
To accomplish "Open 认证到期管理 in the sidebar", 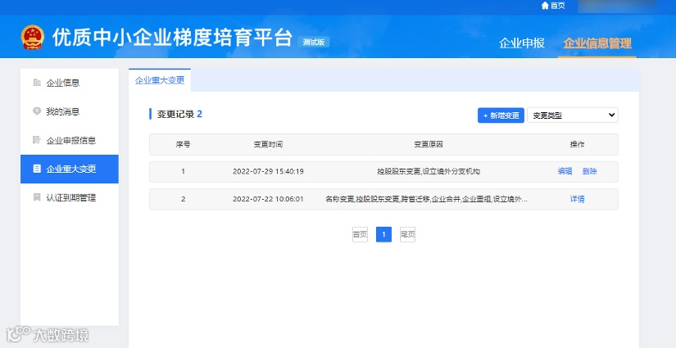I will 70,197.
